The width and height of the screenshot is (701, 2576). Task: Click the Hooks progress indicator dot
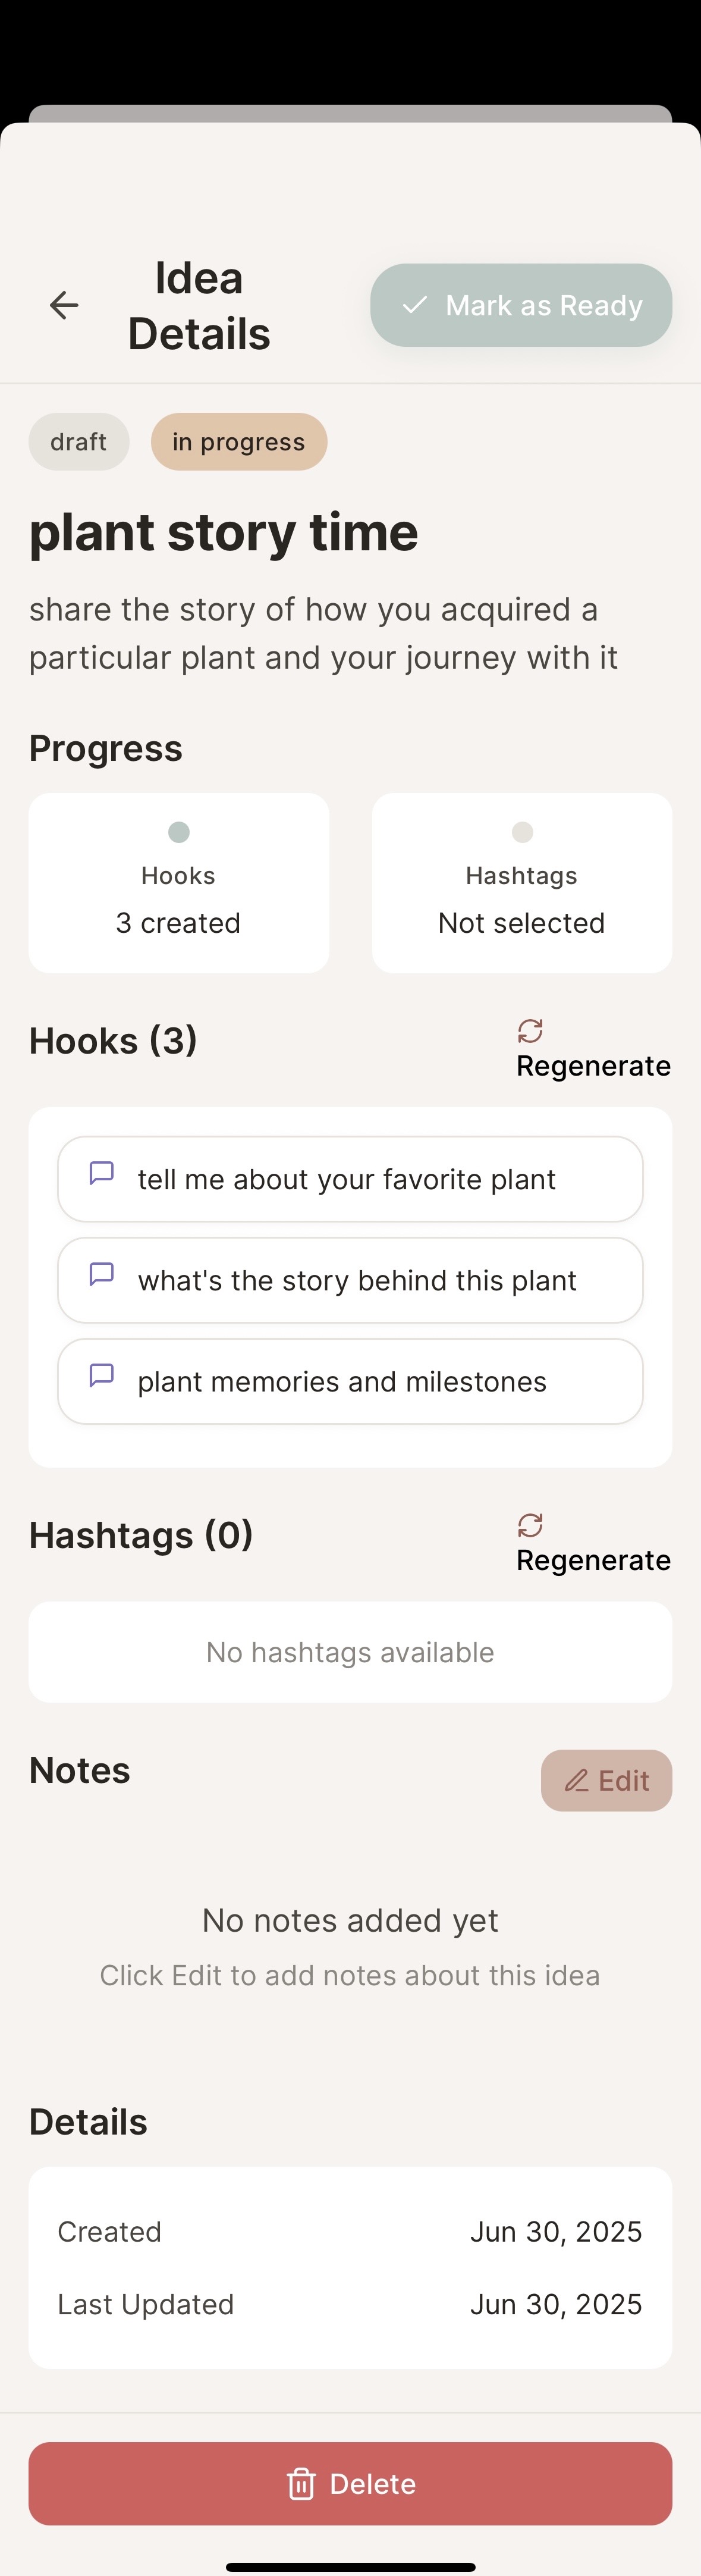point(178,832)
